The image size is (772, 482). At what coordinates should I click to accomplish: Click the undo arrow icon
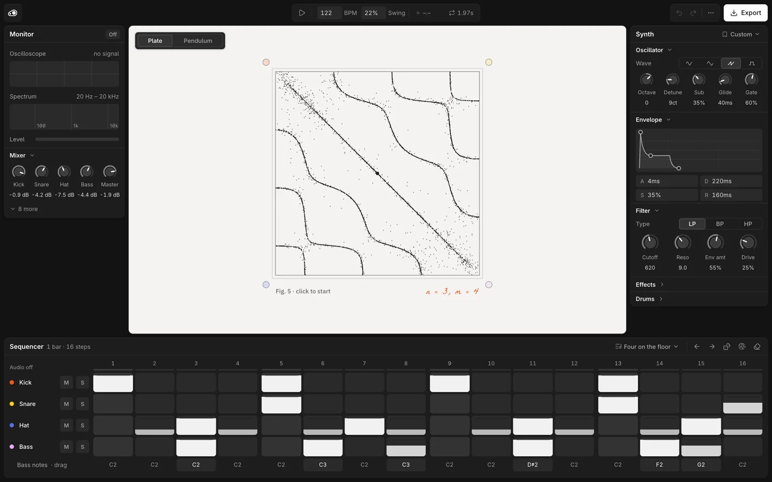pos(679,13)
